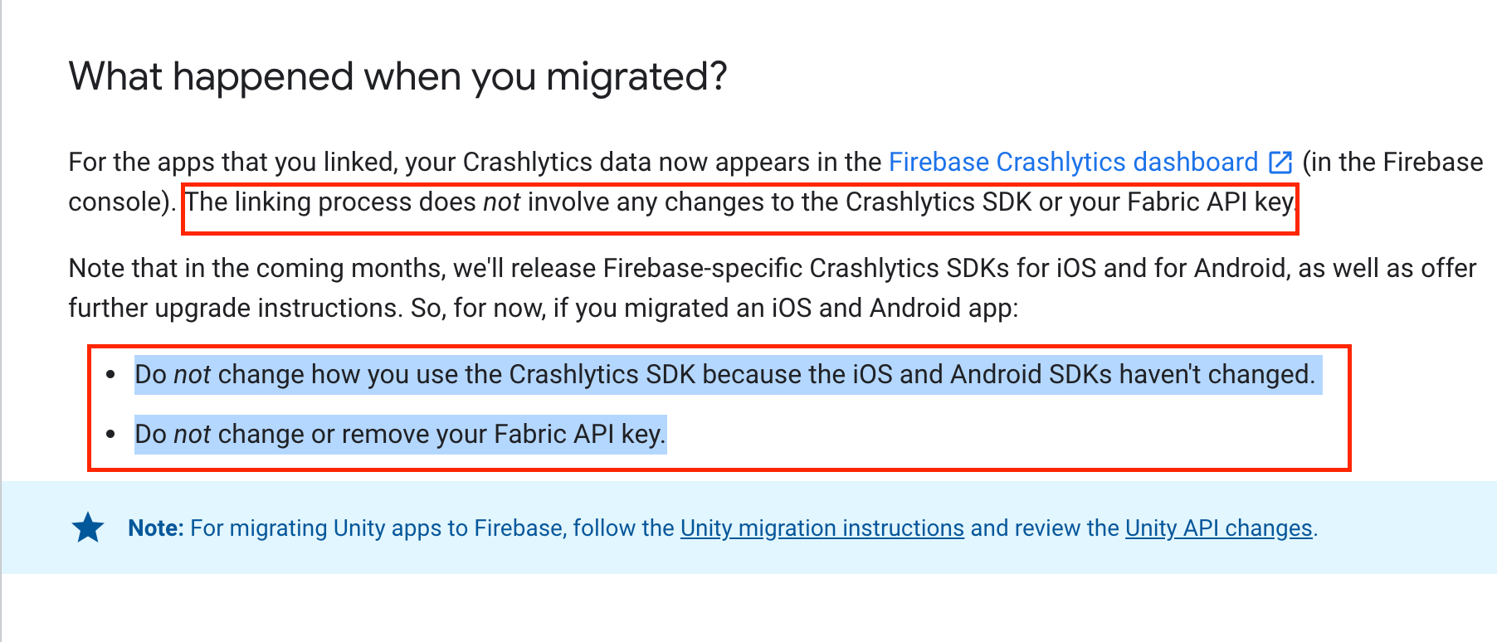Click the sentence starting "The linking process does"
Screen dimensions: 1497x642
click(740, 202)
